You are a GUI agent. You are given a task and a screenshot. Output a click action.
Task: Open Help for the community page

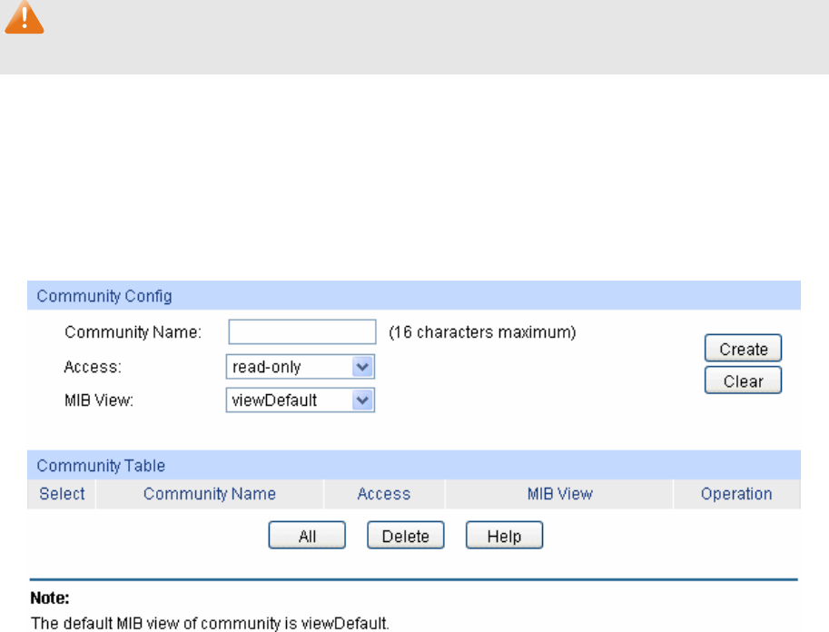tap(504, 536)
